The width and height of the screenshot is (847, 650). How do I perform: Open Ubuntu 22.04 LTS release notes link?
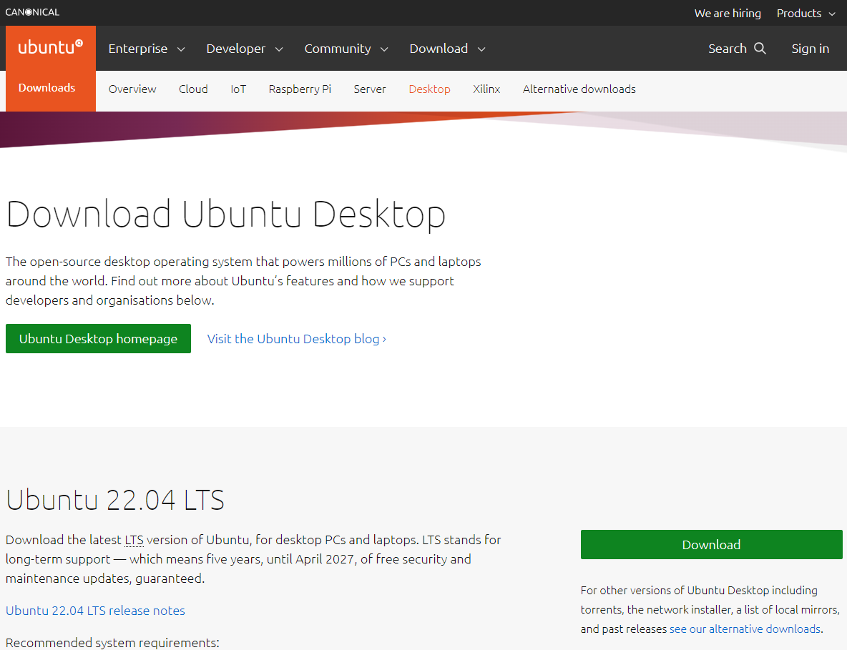pyautogui.click(x=95, y=611)
